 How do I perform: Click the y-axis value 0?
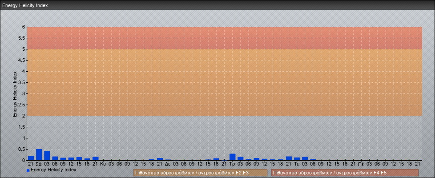[x=24, y=160]
